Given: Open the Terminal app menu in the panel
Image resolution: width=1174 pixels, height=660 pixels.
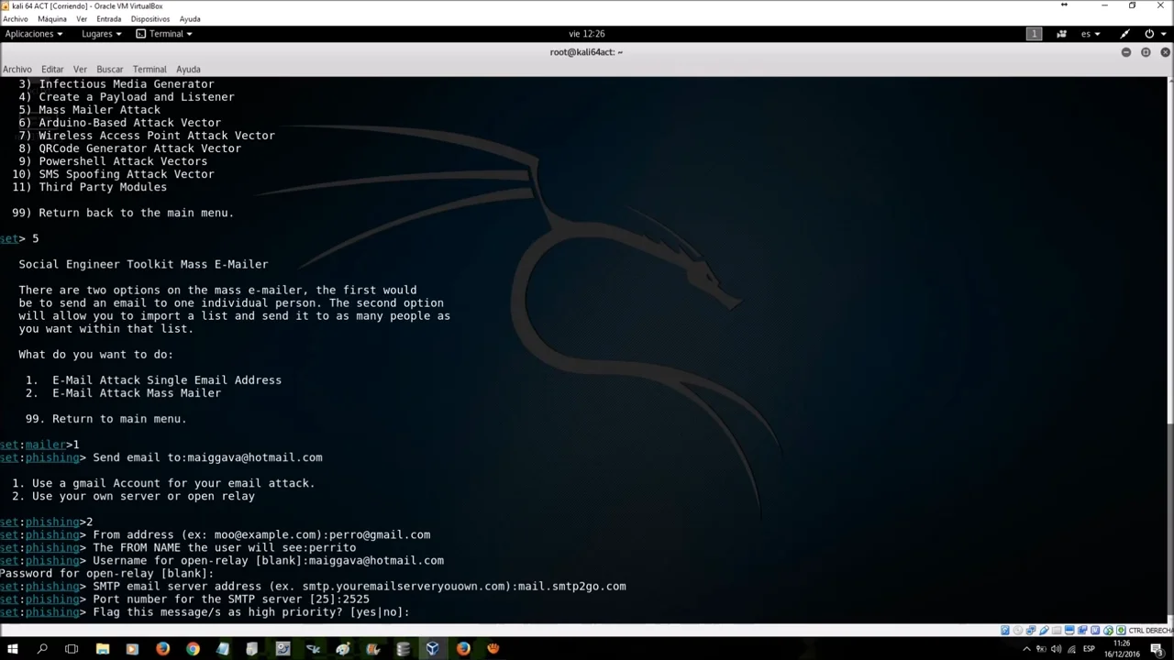Looking at the screenshot, I should [164, 34].
